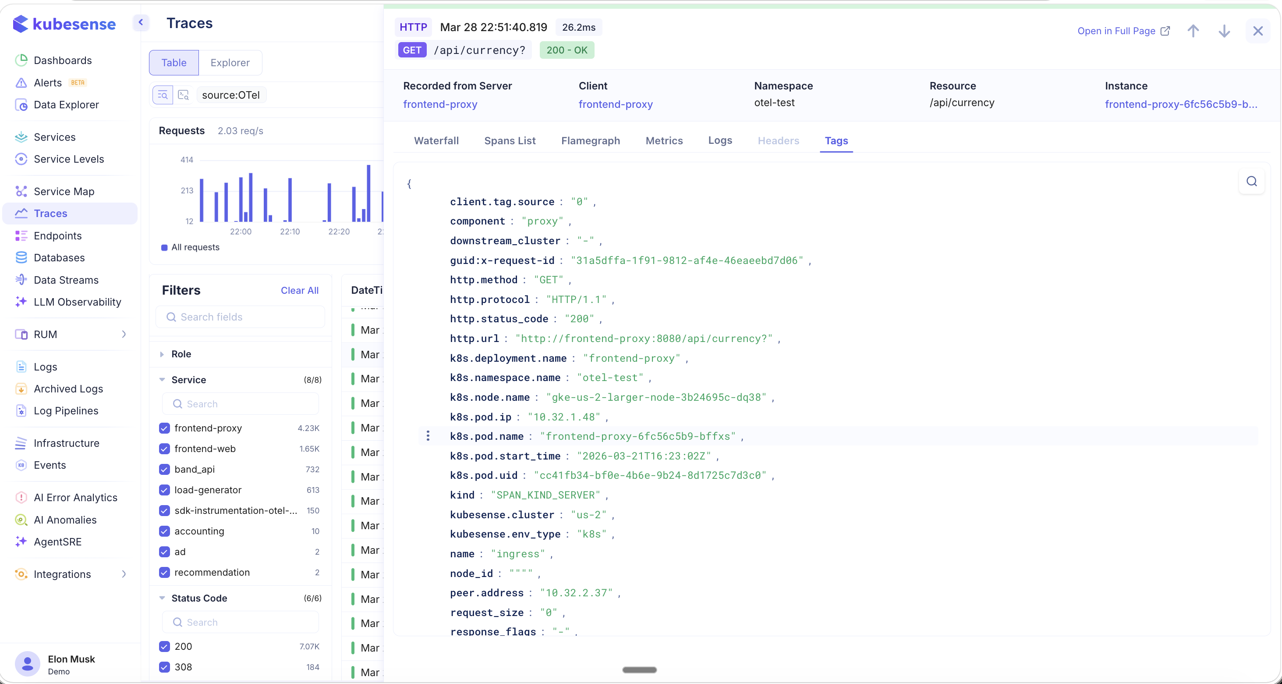Click Clear All filters link
Viewport: 1282px width, 684px height.
coord(299,290)
